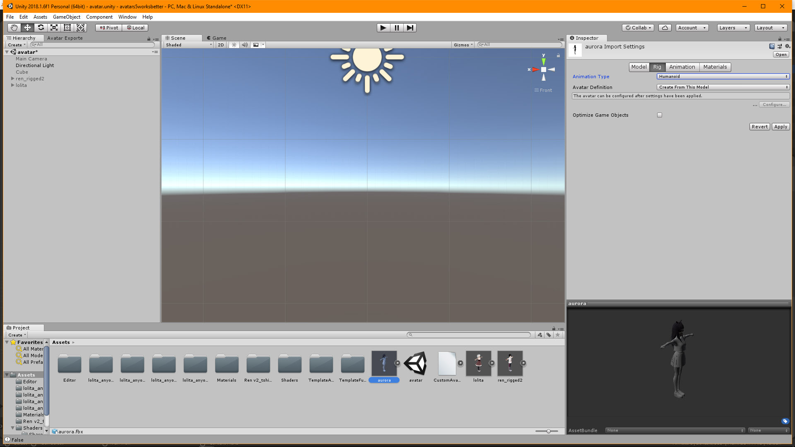Open the GameObject menu
This screenshot has width=795, height=447.
[67, 17]
